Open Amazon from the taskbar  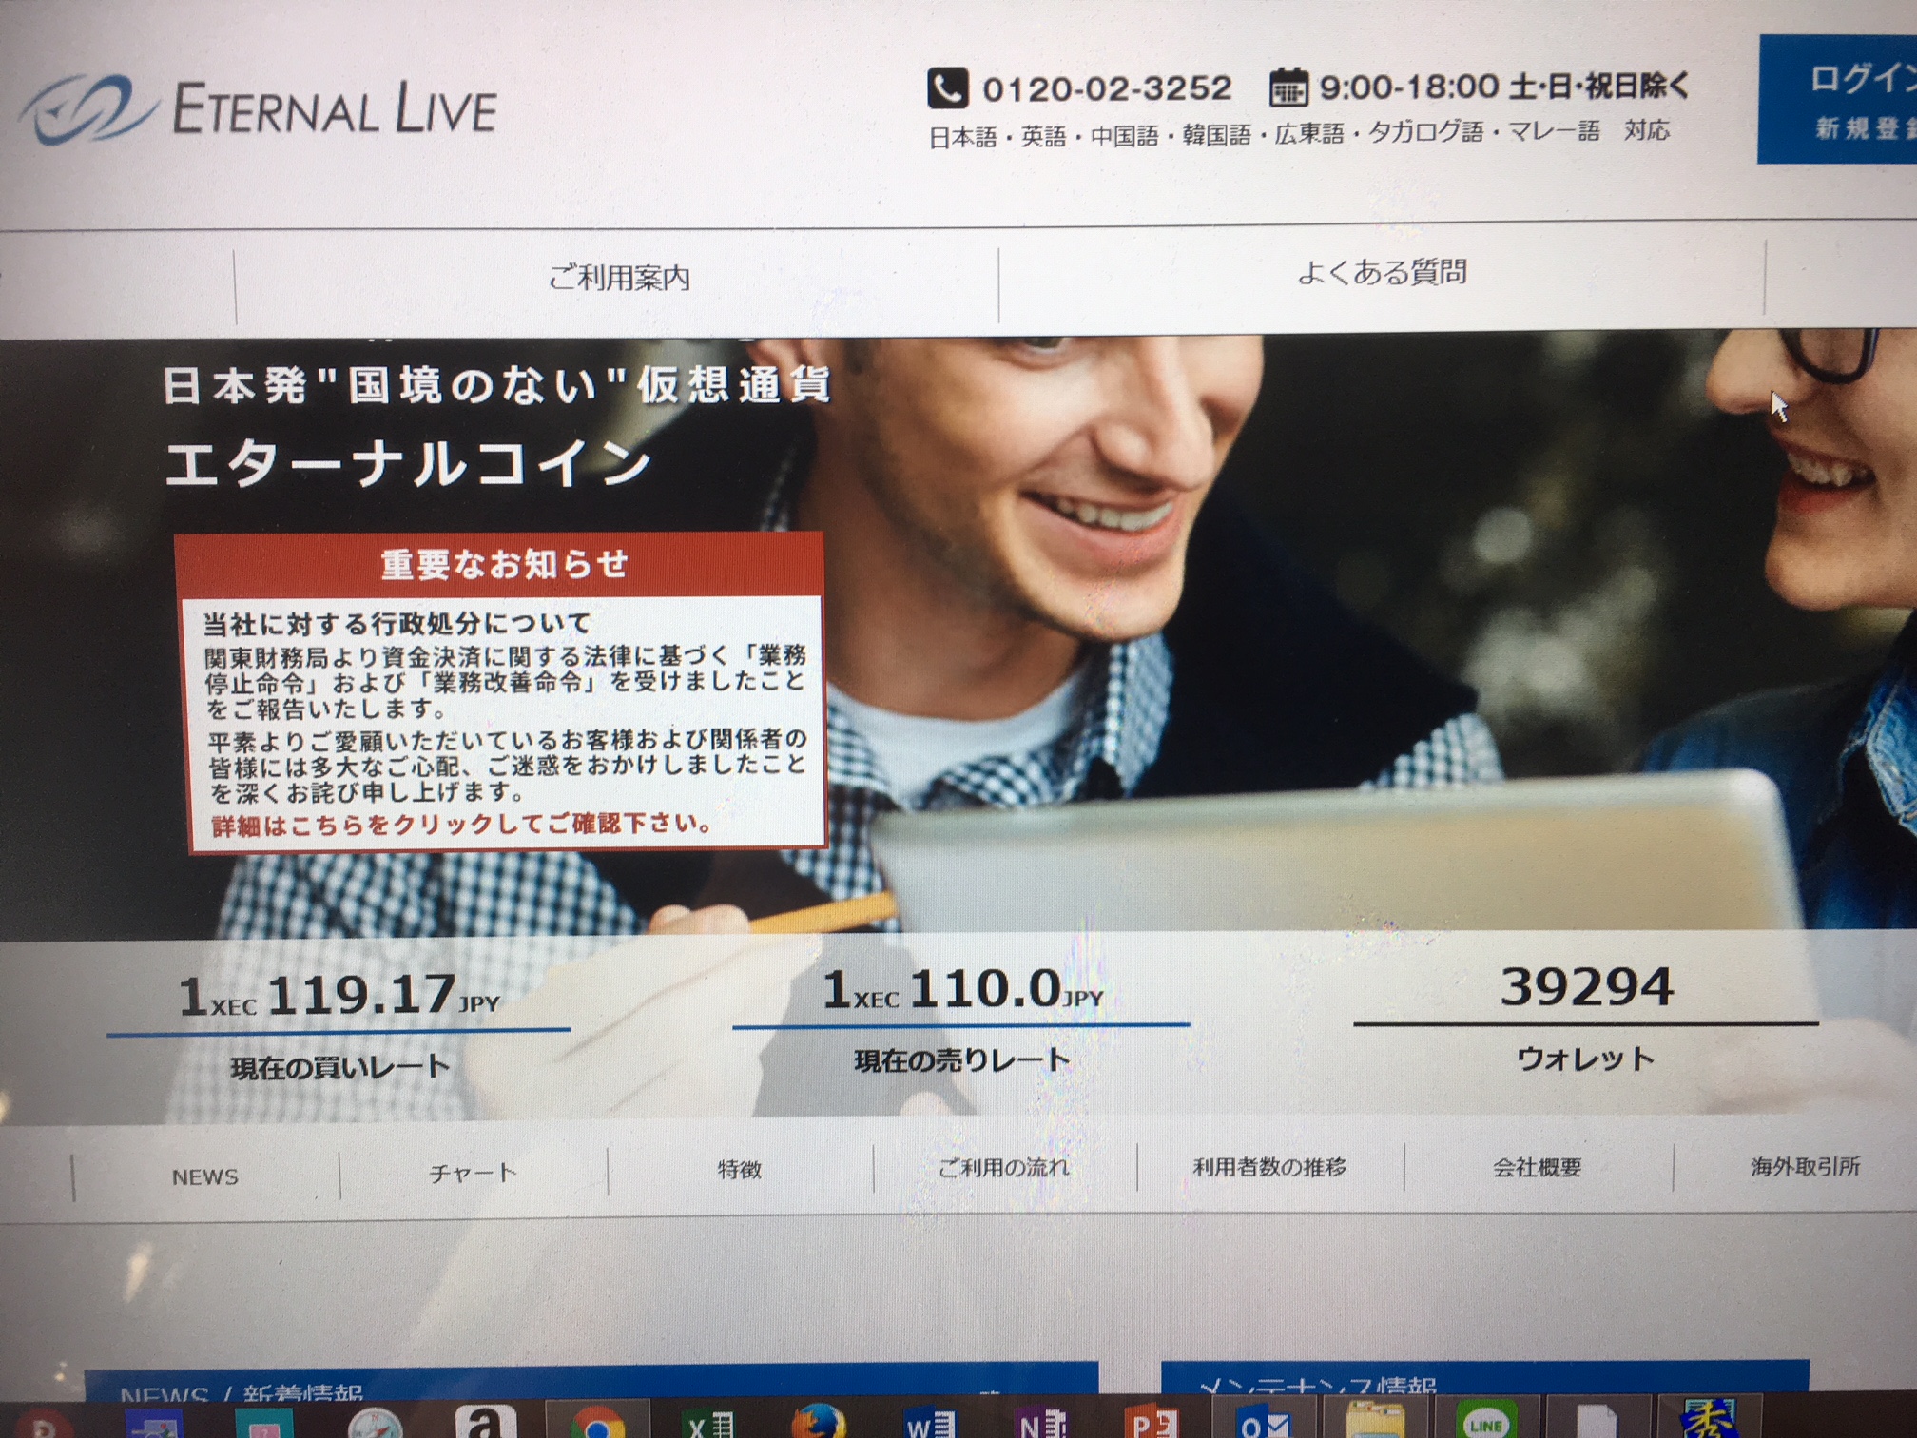point(485,1421)
